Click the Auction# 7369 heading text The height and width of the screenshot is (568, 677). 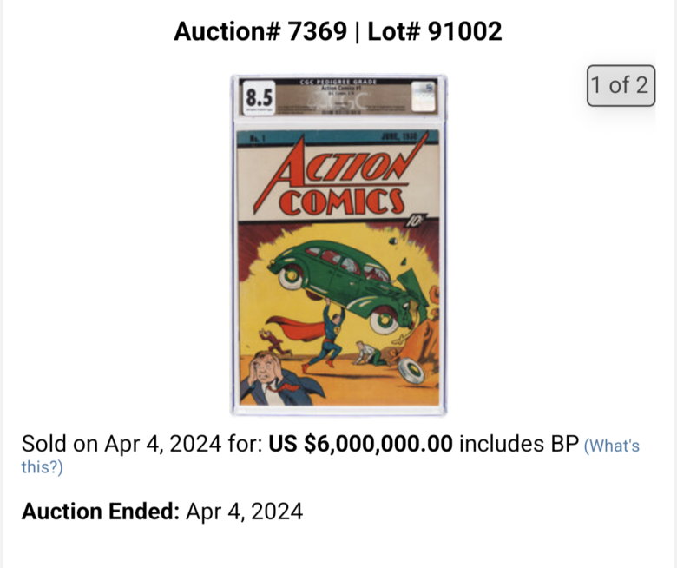point(260,31)
